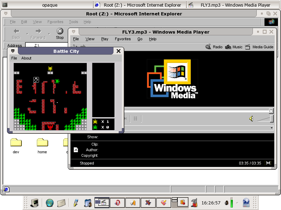Open the Play menu in Media Player

105,39
